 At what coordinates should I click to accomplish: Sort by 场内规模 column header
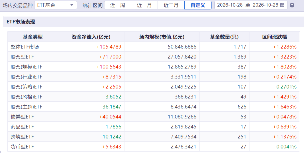point(162,37)
